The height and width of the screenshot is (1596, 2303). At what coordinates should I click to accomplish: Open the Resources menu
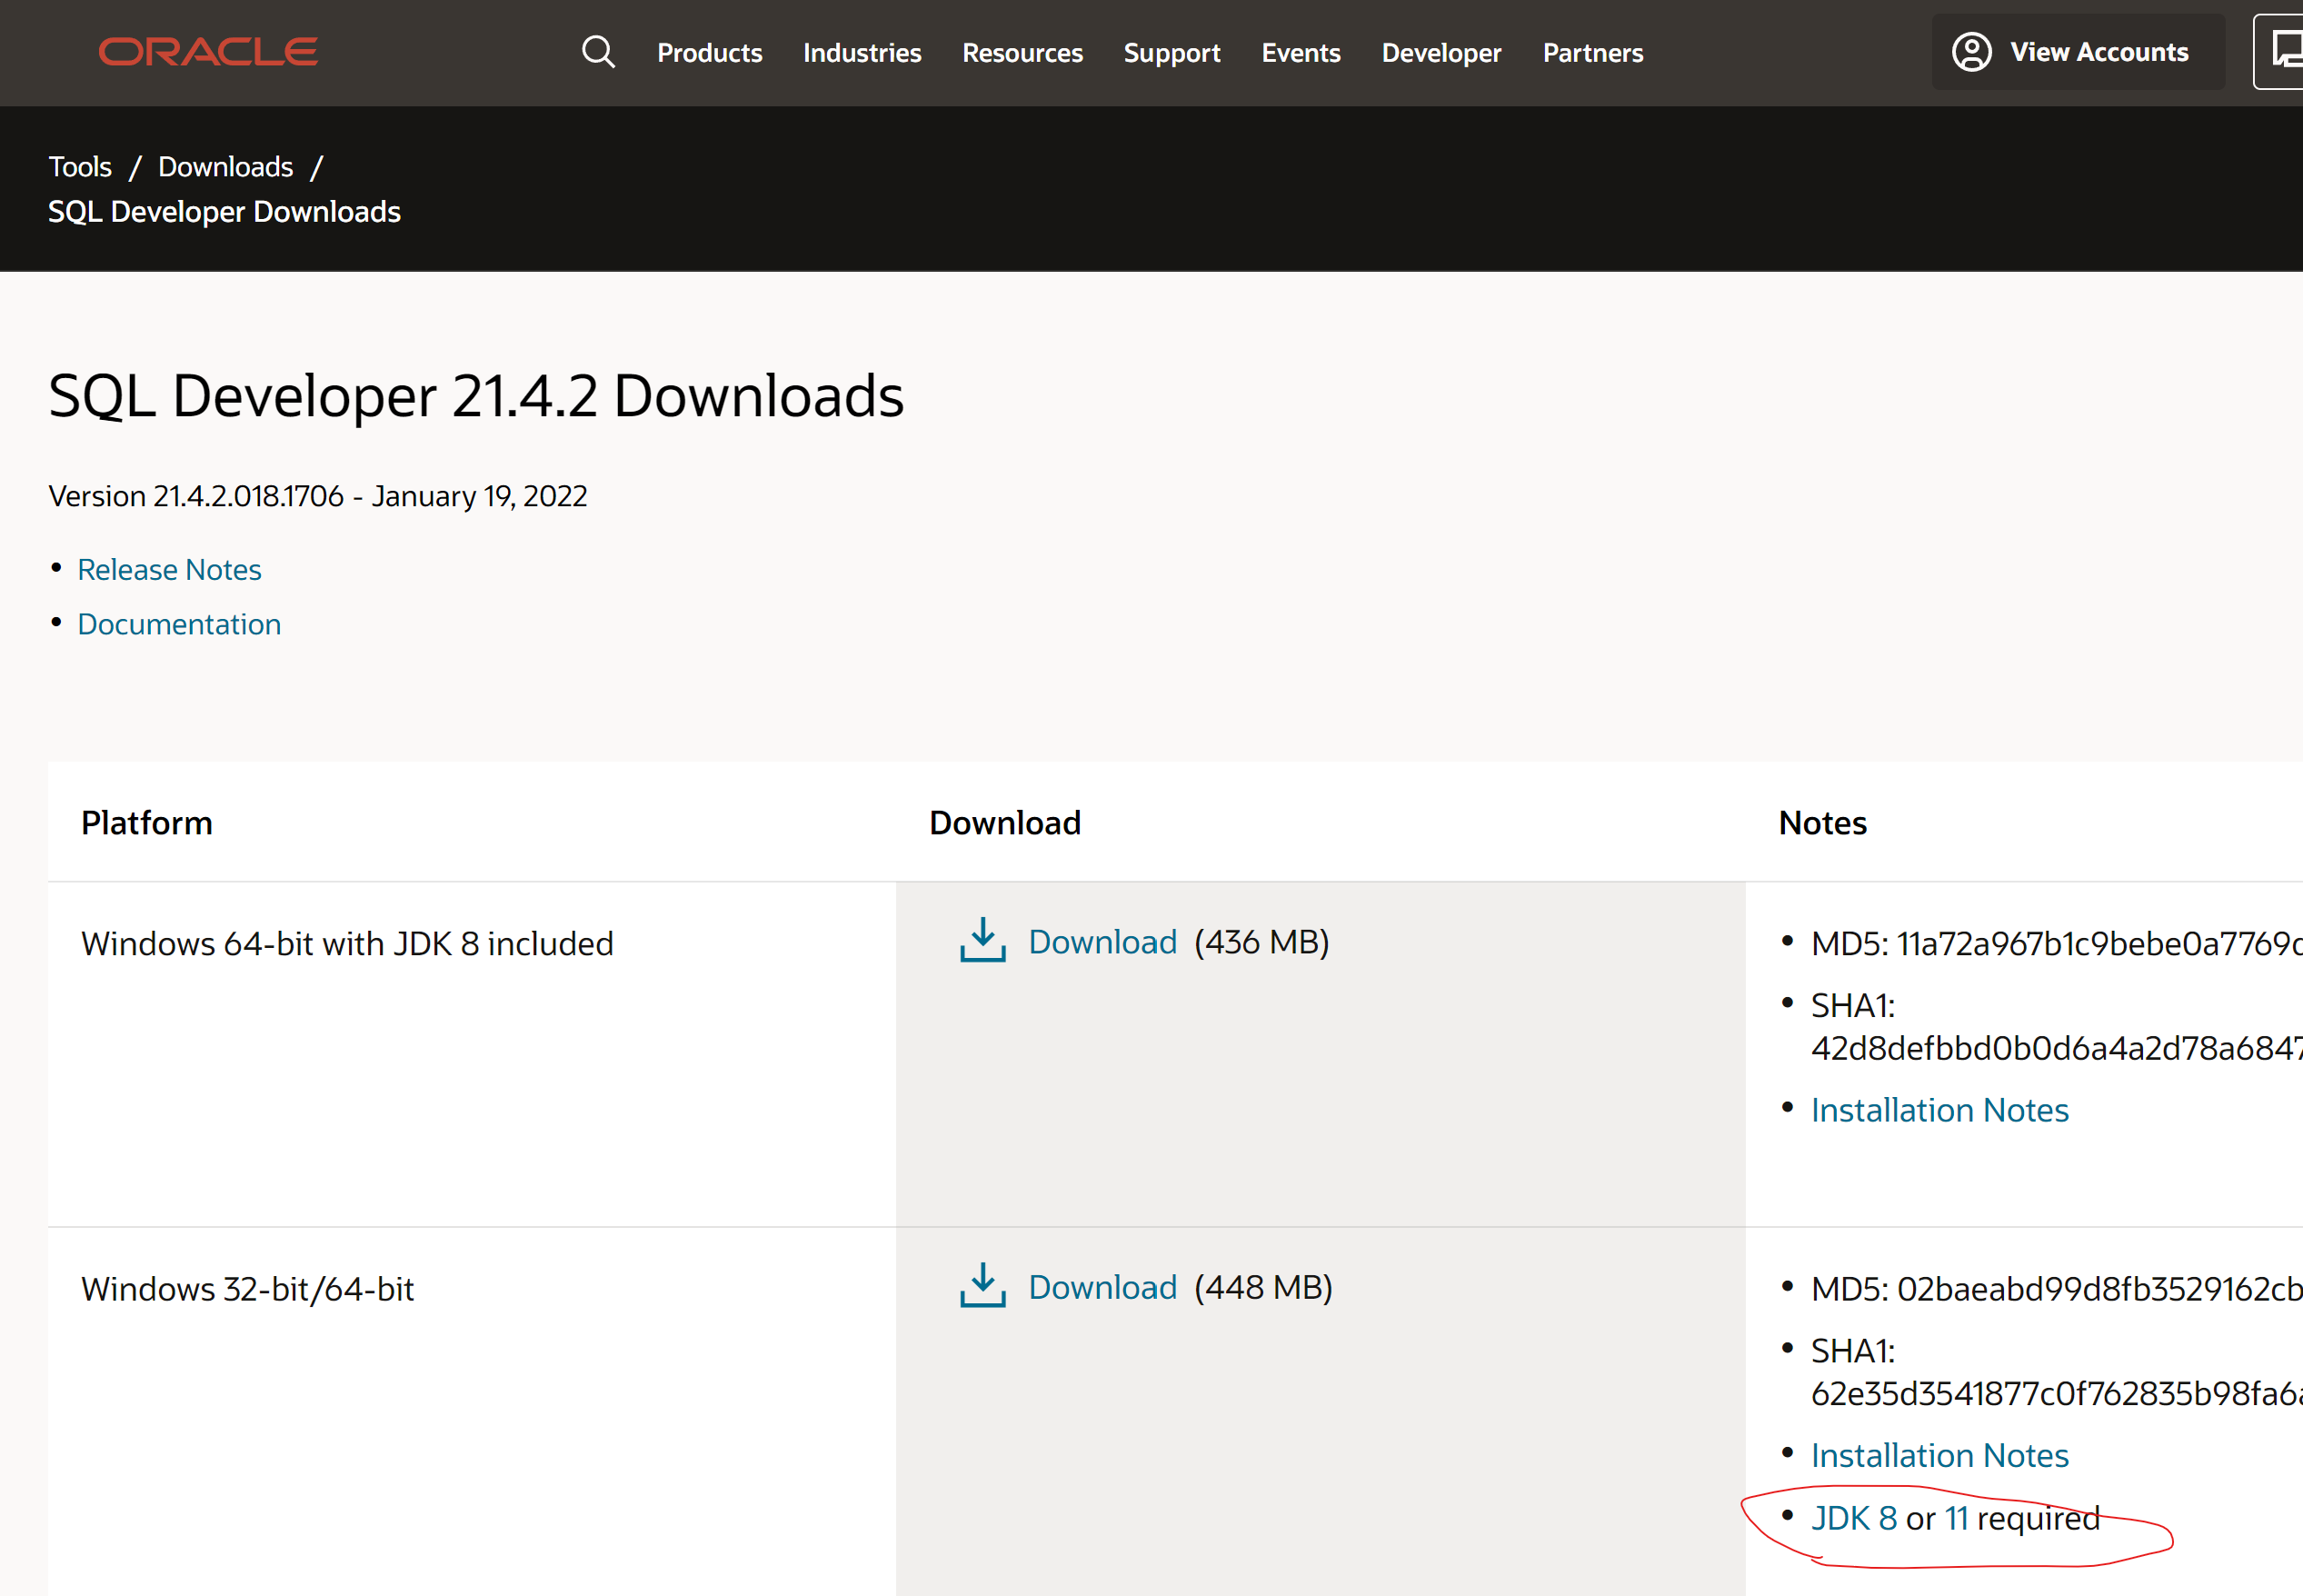pos(1022,53)
